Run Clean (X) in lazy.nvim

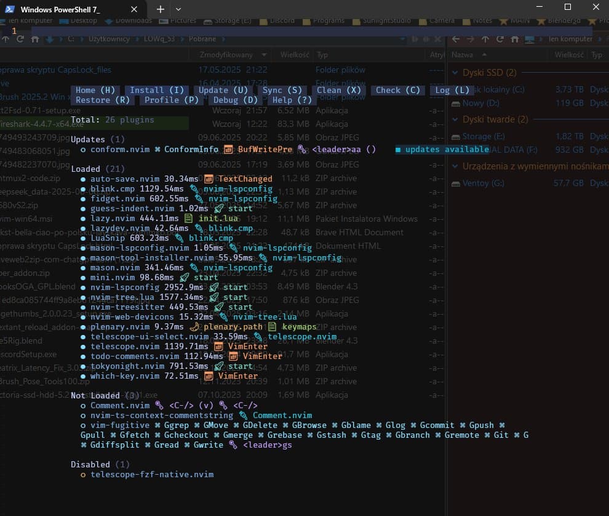click(x=339, y=91)
